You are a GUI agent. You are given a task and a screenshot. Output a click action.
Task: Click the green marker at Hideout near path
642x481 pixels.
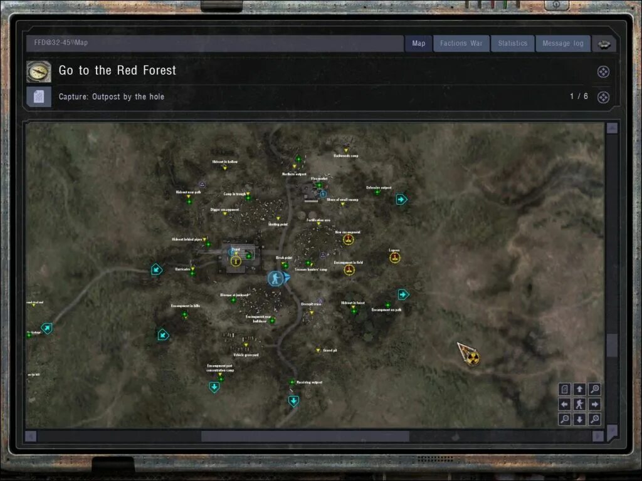point(189,202)
